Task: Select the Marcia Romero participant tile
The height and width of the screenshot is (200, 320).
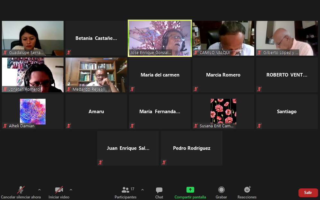Action: (x=223, y=75)
